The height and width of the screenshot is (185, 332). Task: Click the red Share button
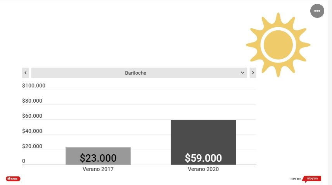(13, 179)
